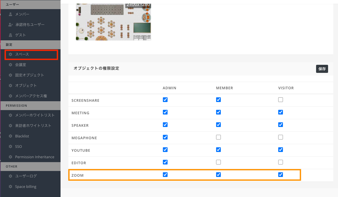Open メンバーアクセス権 settings
The image size is (338, 197).
[31, 96]
